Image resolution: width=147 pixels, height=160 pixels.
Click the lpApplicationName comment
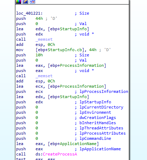coord(100,149)
